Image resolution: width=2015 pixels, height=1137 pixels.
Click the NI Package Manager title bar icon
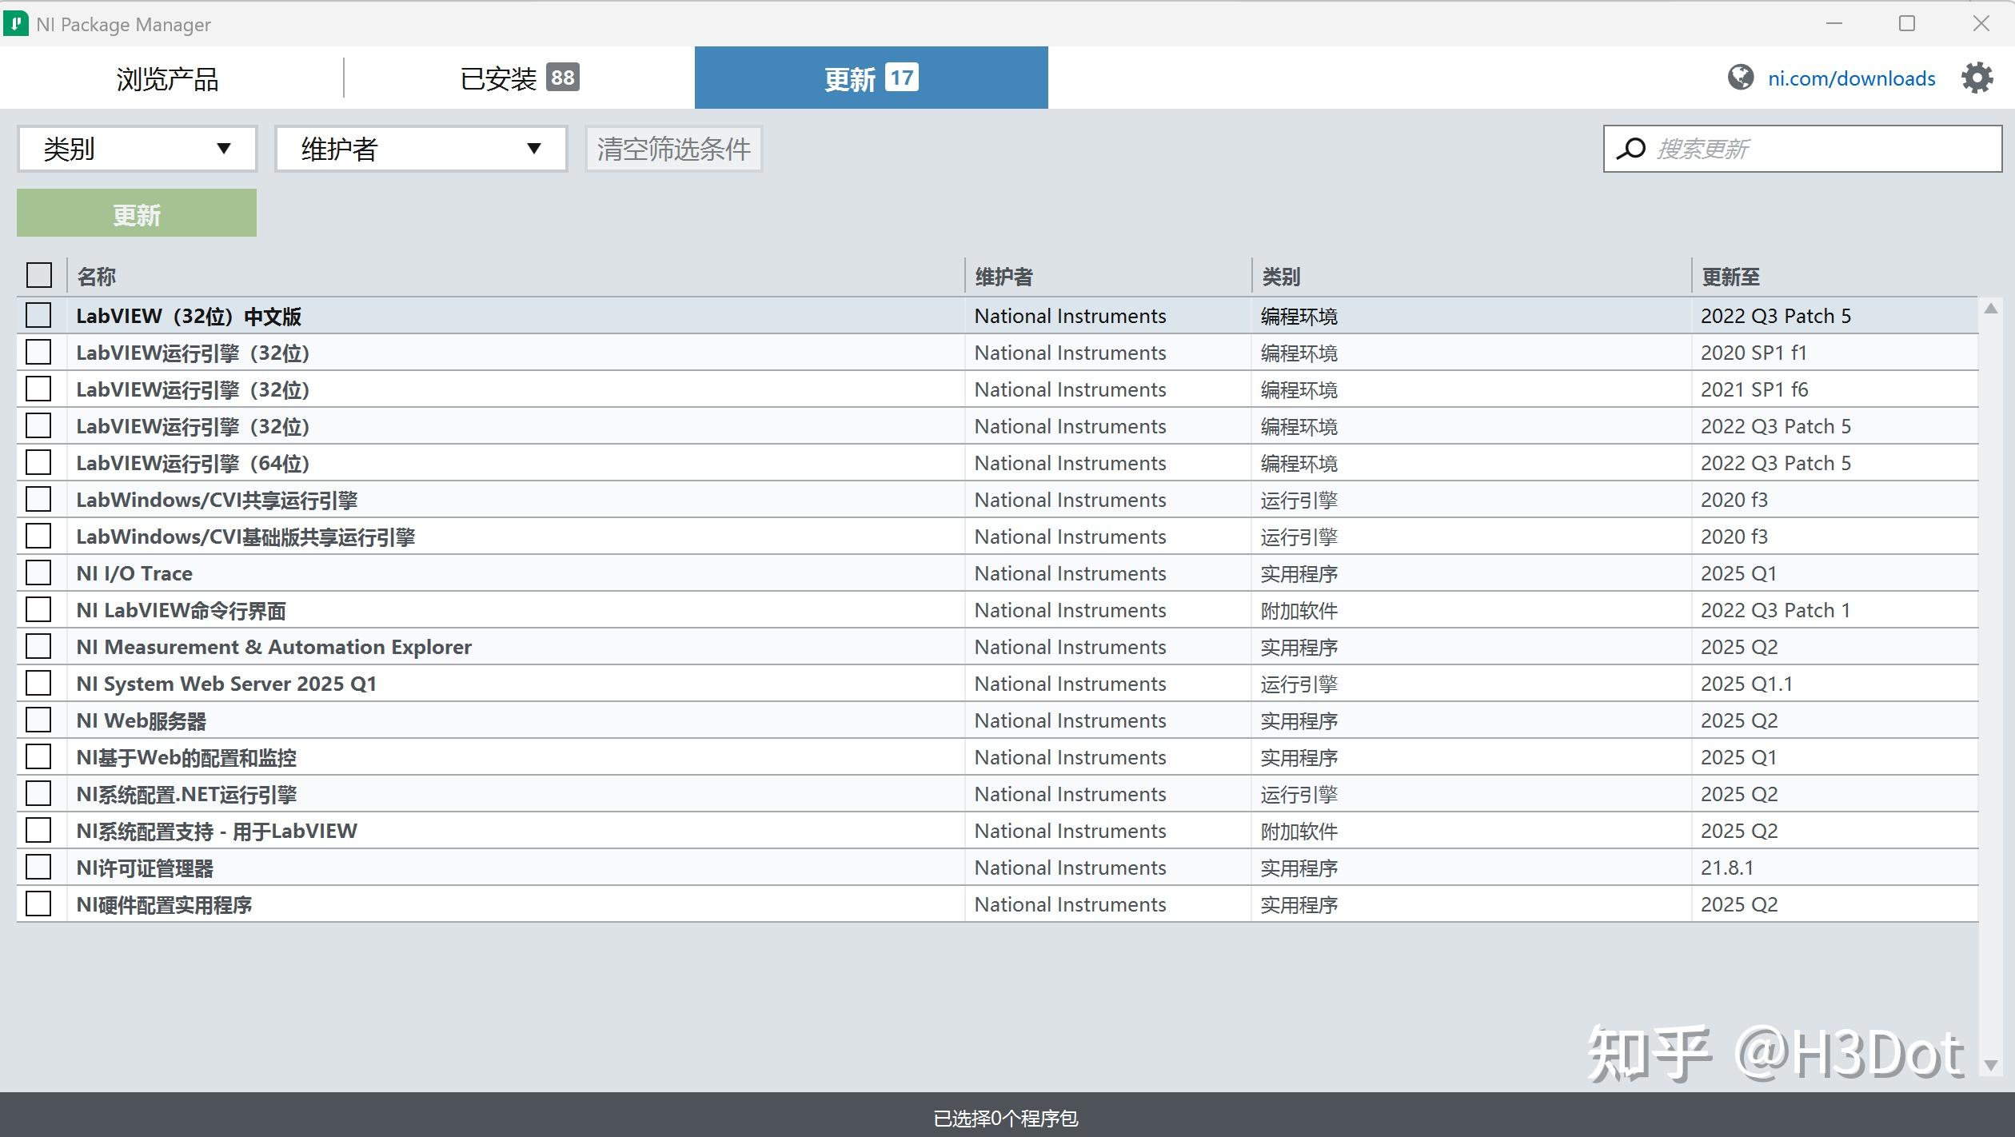pos(18,23)
